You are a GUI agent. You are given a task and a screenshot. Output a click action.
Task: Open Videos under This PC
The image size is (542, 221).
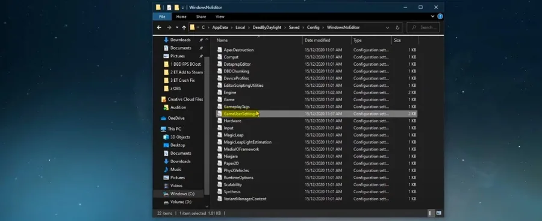pos(176,185)
